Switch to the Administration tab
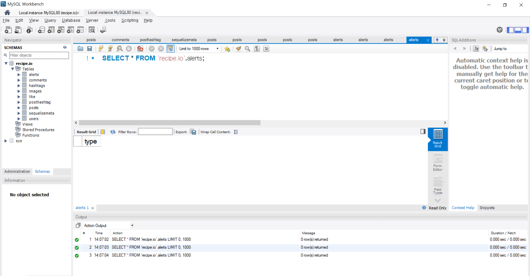Image resolution: width=530 pixels, height=276 pixels. coord(17,172)
